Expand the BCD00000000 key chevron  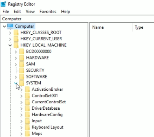(x=16, y=52)
